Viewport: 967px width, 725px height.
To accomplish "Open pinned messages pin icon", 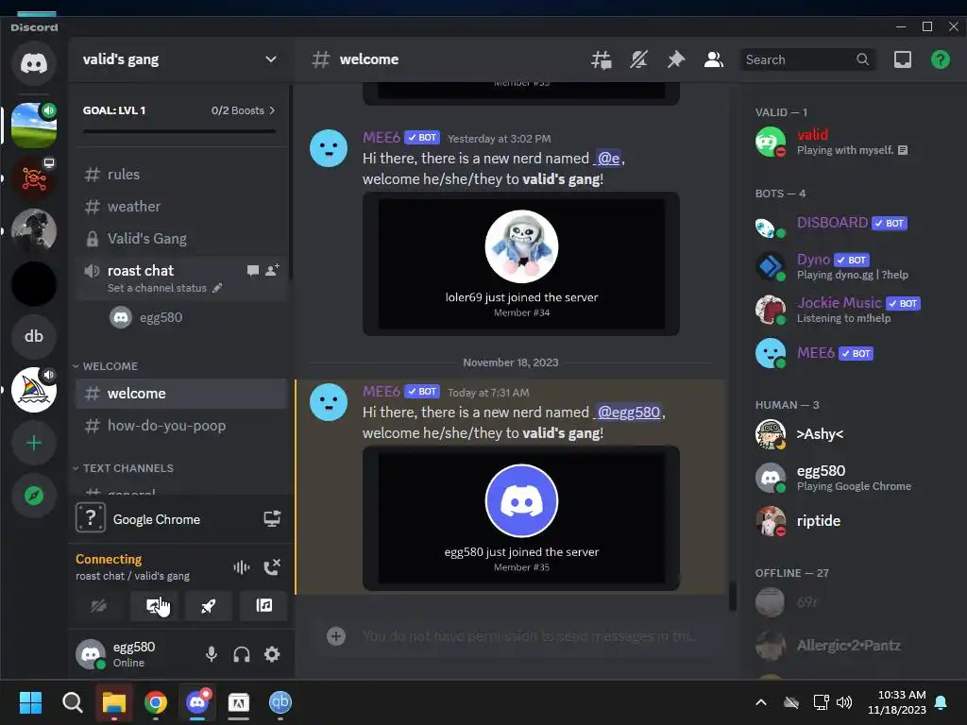I will coord(676,59).
